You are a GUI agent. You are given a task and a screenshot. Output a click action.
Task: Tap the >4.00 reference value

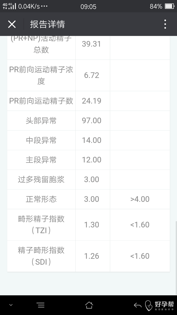coord(140,199)
